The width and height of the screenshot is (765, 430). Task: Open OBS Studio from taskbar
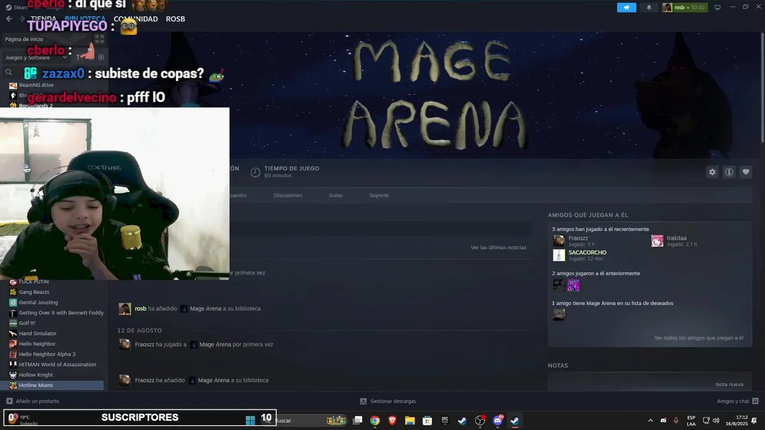click(480, 420)
